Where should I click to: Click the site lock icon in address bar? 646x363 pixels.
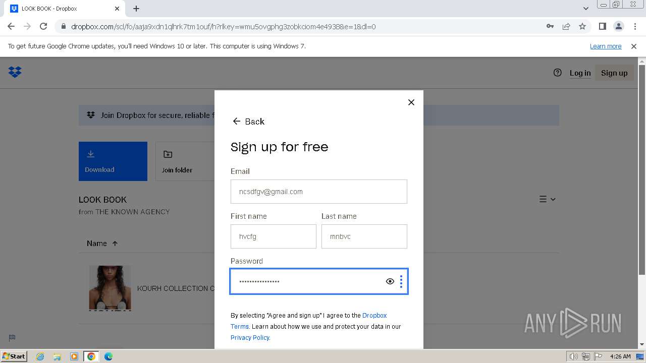63,27
